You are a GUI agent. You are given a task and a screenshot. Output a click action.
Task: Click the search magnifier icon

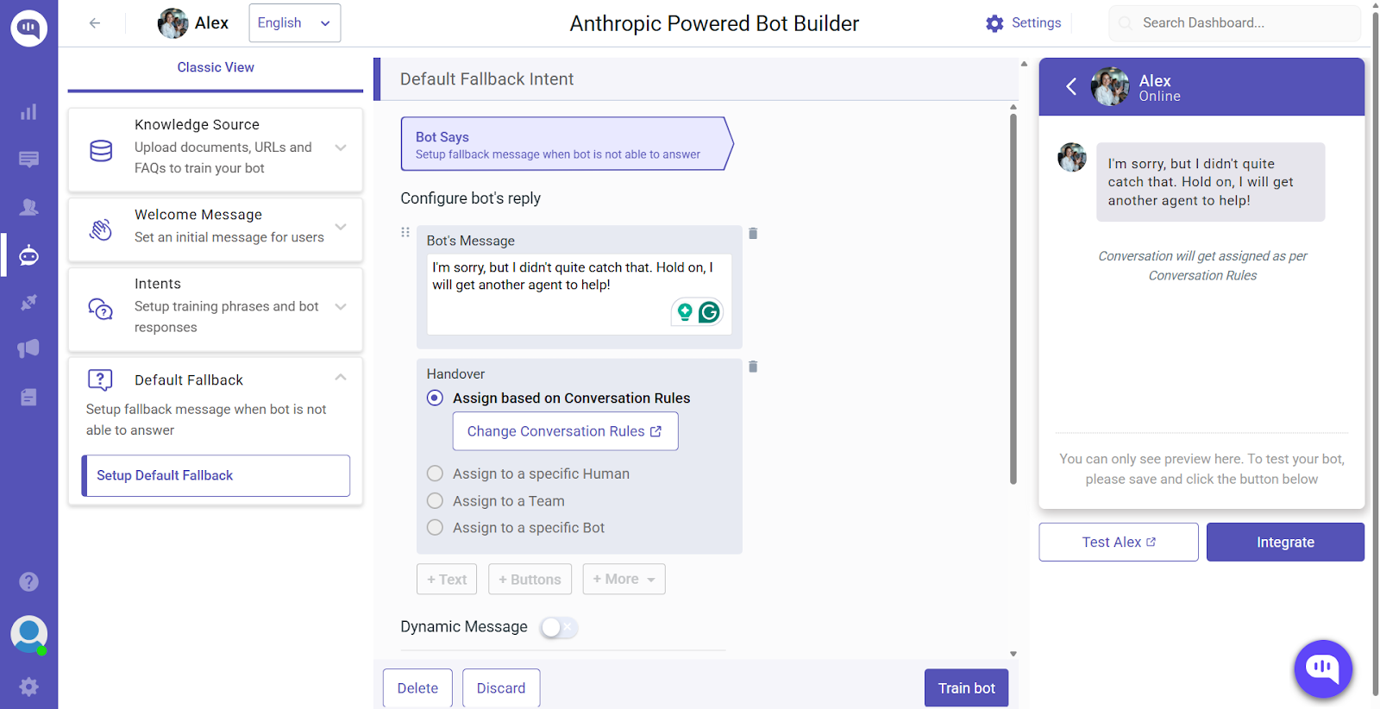1126,23
